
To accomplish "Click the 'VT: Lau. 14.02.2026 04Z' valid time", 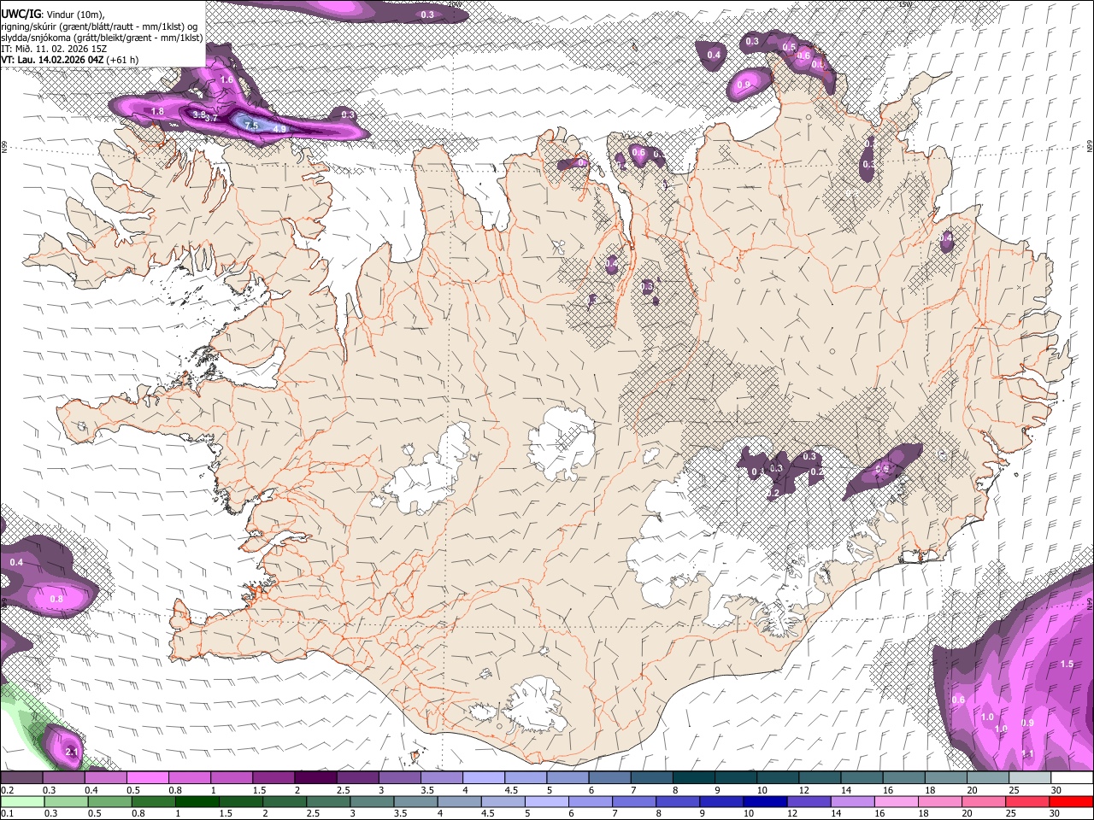I will click(53, 60).
